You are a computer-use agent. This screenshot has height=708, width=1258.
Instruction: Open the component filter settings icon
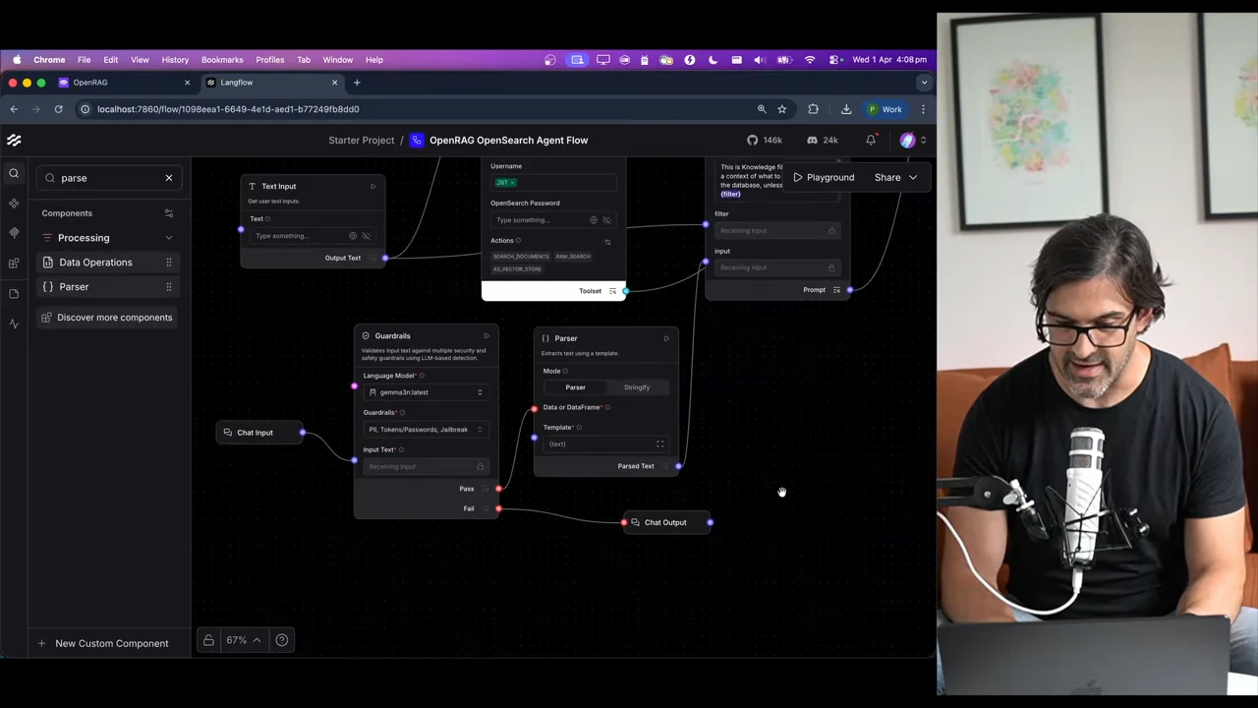[169, 213]
